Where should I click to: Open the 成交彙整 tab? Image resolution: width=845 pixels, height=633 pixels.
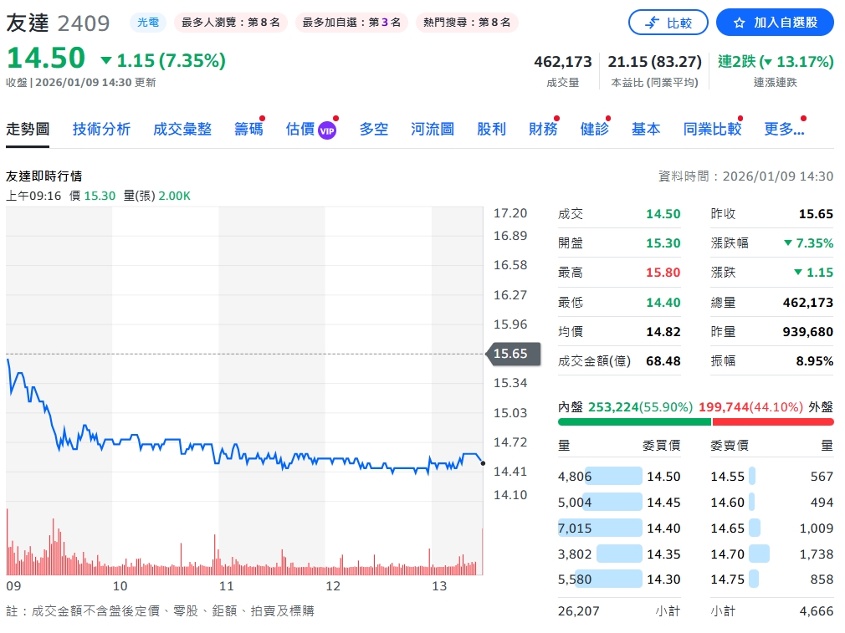point(182,129)
